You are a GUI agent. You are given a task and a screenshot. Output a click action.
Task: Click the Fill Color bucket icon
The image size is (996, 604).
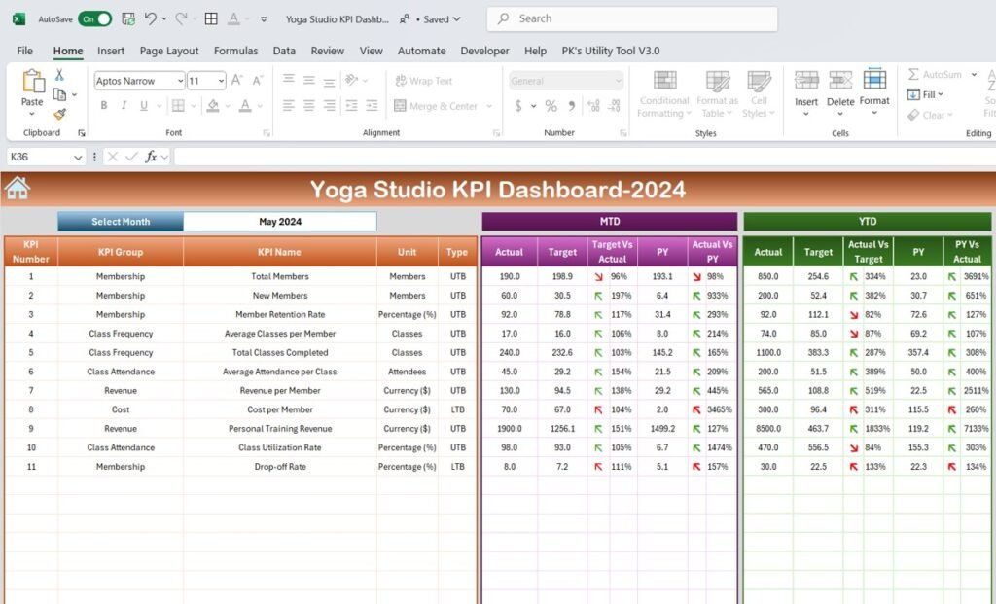pyautogui.click(x=212, y=104)
